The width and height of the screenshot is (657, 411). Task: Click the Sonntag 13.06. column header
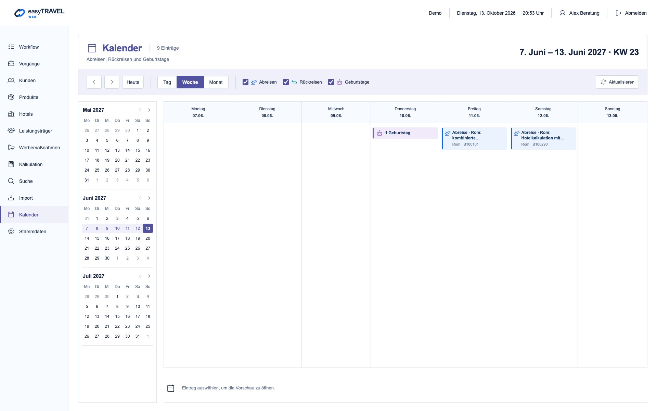pyautogui.click(x=613, y=112)
